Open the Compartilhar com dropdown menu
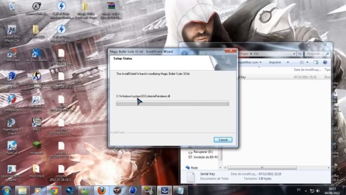 (250, 63)
